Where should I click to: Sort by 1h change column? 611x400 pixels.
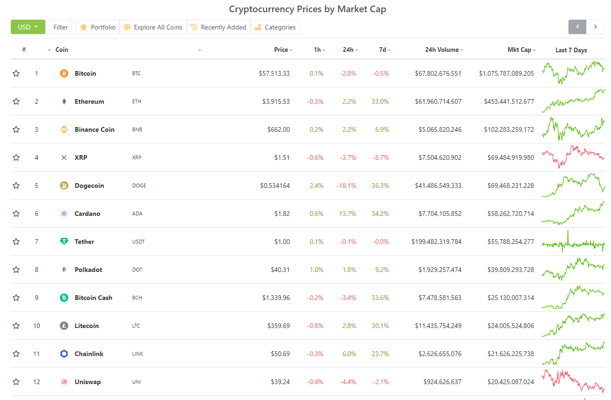[320, 50]
